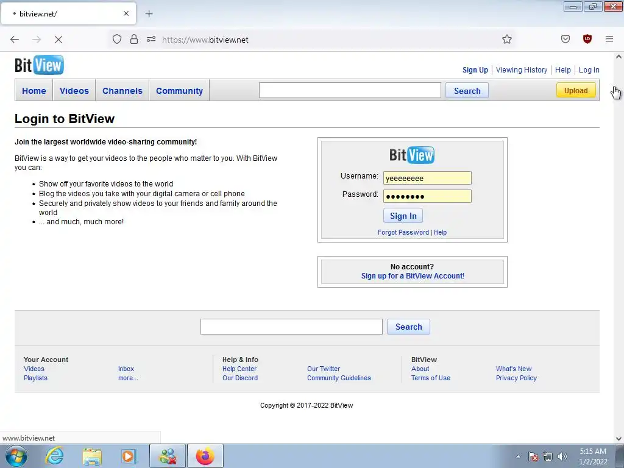Stop the page from loading

point(58,40)
